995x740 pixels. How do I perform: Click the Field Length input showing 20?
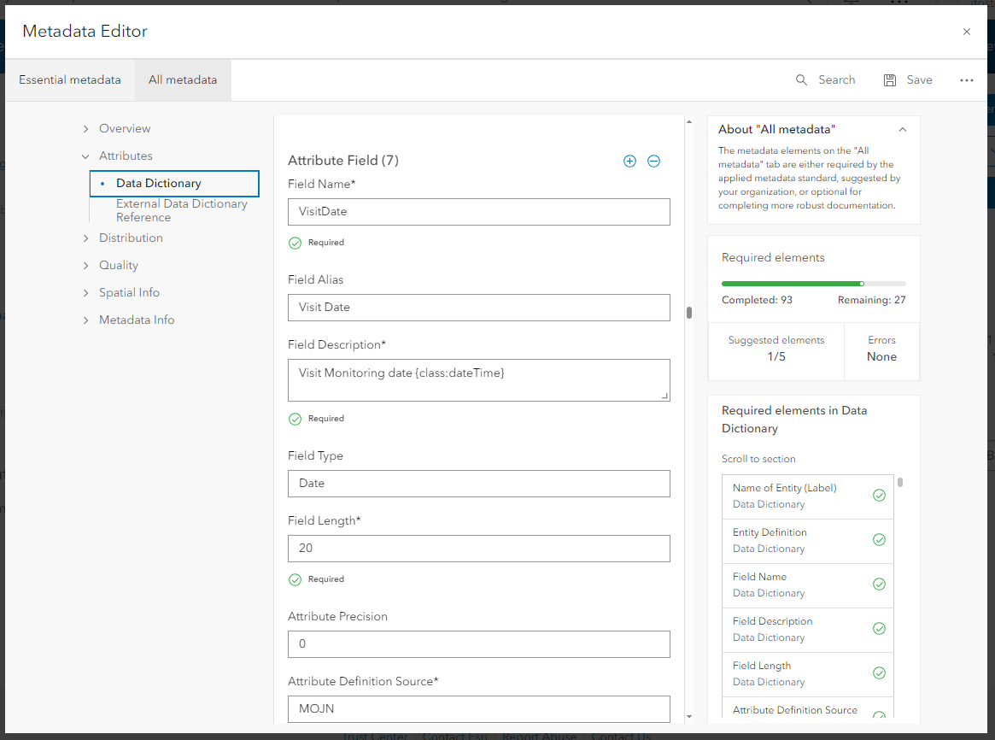[478, 549]
